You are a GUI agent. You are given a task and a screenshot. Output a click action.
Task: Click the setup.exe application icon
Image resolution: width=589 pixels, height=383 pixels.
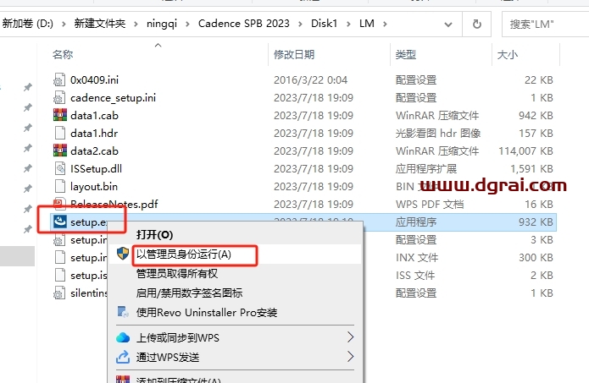(x=59, y=222)
